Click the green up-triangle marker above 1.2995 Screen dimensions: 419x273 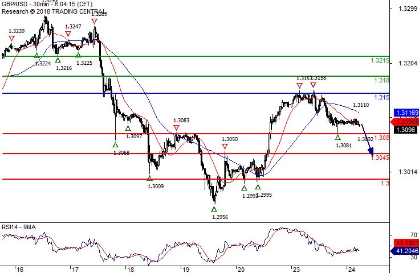[x=258, y=187]
